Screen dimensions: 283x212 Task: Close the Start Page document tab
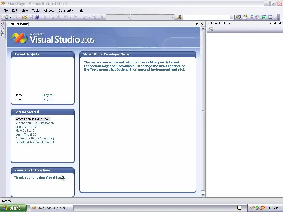click(201, 24)
